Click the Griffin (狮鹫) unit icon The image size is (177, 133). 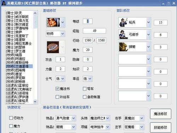tap(124, 47)
